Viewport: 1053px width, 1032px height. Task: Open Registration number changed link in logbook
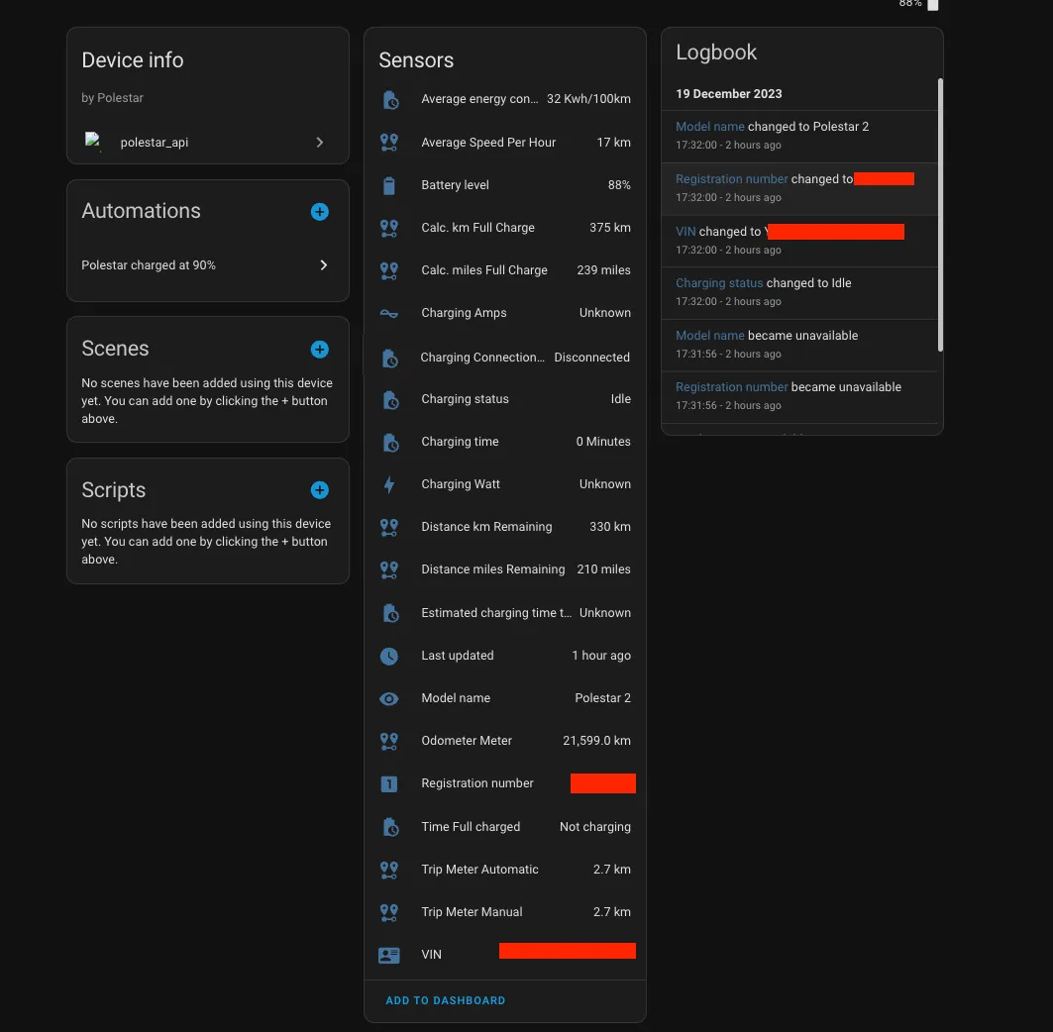tap(731, 178)
